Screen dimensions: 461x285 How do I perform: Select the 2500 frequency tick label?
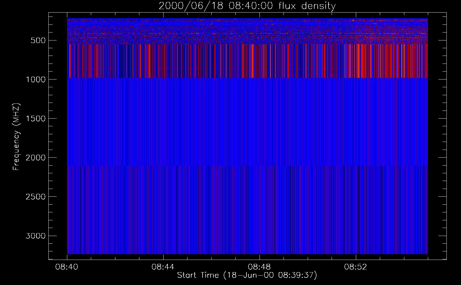pyautogui.click(x=36, y=197)
